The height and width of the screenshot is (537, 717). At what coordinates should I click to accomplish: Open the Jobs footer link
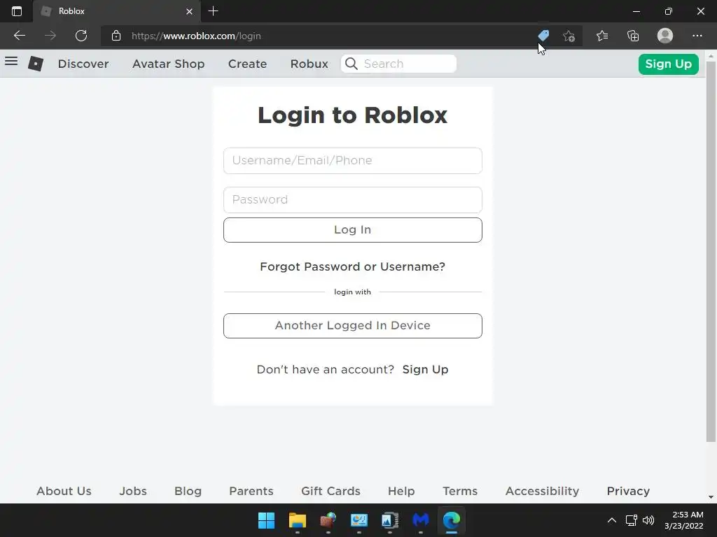click(x=133, y=491)
